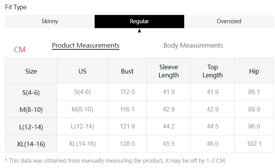Switch to Body Measurements tab
The height and width of the screenshot is (168, 275).
coord(193,45)
